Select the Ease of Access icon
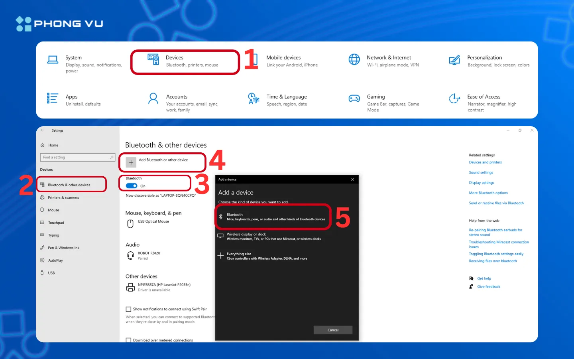Image resolution: width=574 pixels, height=359 pixels. [x=454, y=99]
